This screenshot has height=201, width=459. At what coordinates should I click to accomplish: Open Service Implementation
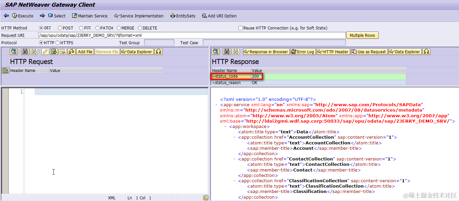(139, 16)
